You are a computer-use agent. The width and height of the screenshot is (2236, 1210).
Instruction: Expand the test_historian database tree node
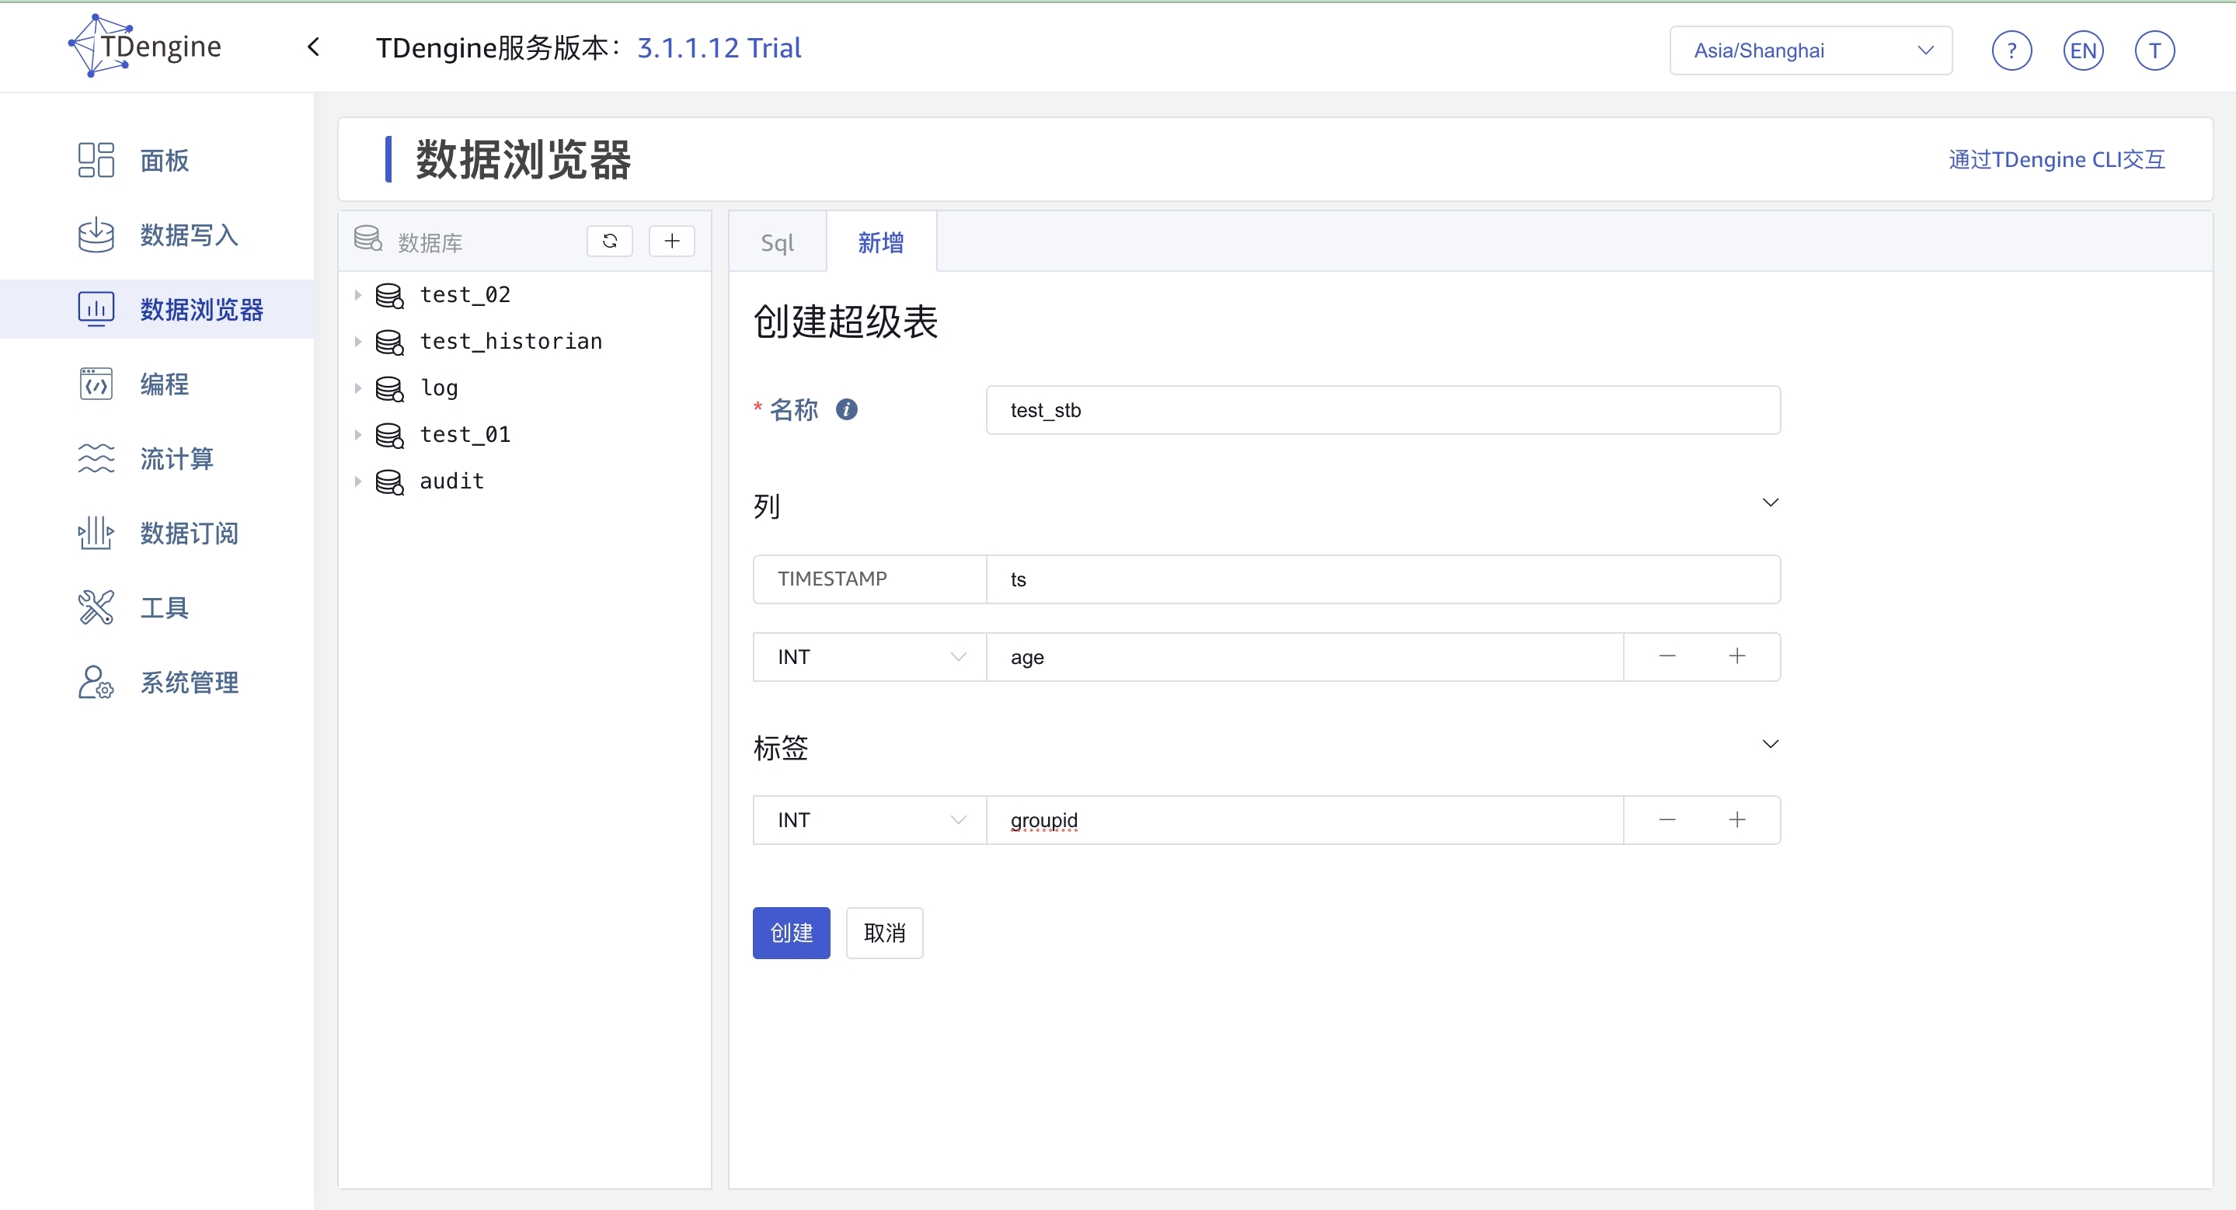click(x=360, y=341)
